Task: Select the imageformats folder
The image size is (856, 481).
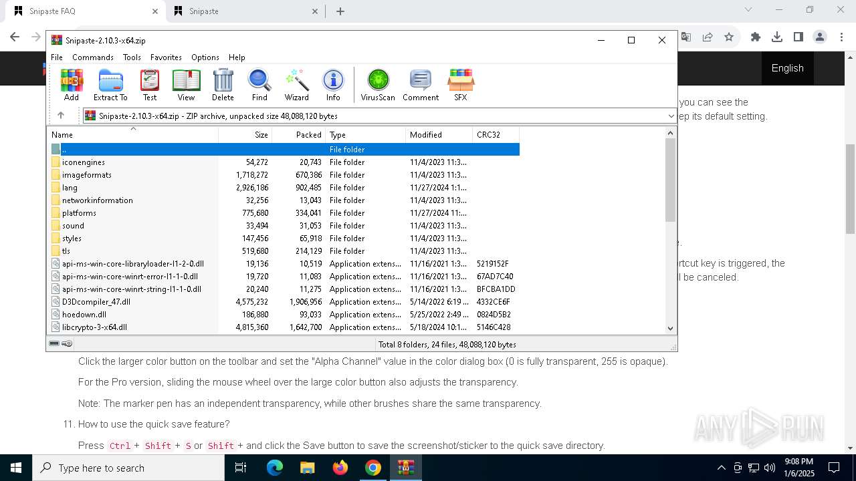Action: (87, 175)
